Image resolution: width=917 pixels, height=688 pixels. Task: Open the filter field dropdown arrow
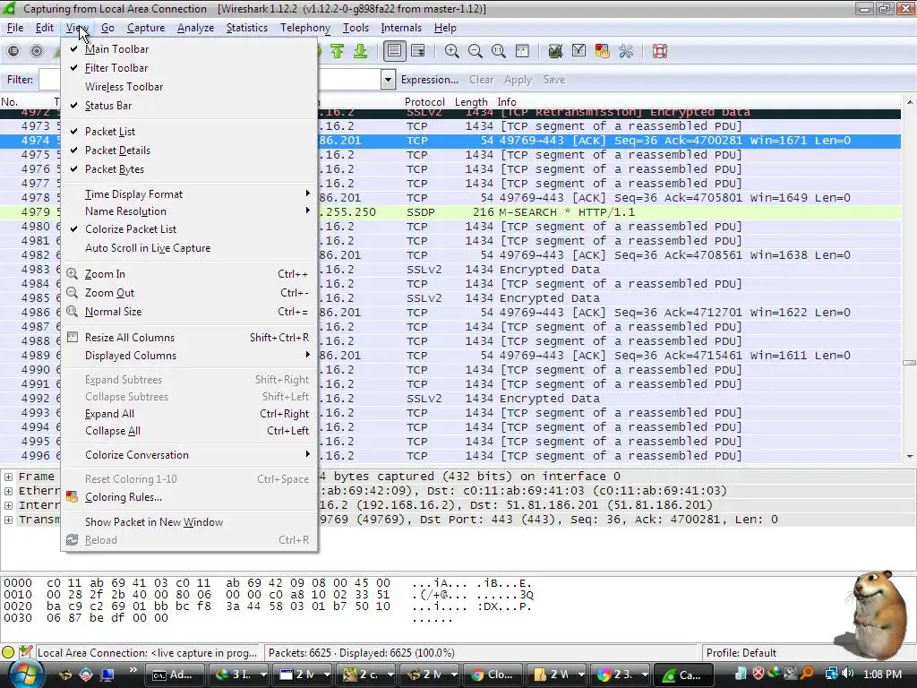click(x=388, y=80)
